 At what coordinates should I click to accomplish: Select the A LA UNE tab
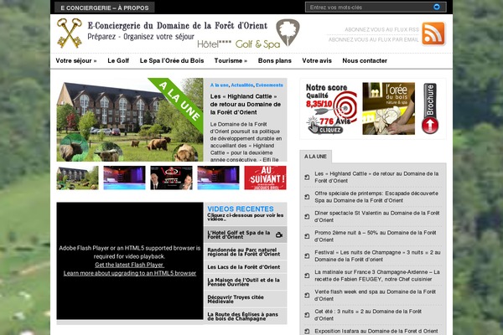pos(315,157)
